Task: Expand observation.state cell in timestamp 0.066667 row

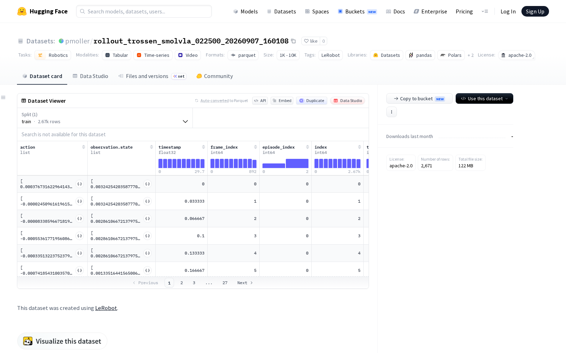Action: coord(148,219)
